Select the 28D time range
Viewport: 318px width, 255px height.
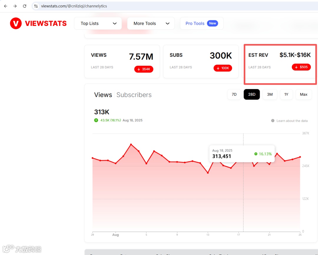point(252,94)
